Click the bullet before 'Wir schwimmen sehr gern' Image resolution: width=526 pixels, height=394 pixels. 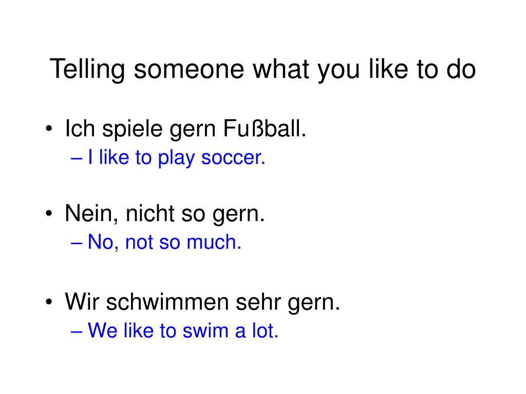coord(49,302)
